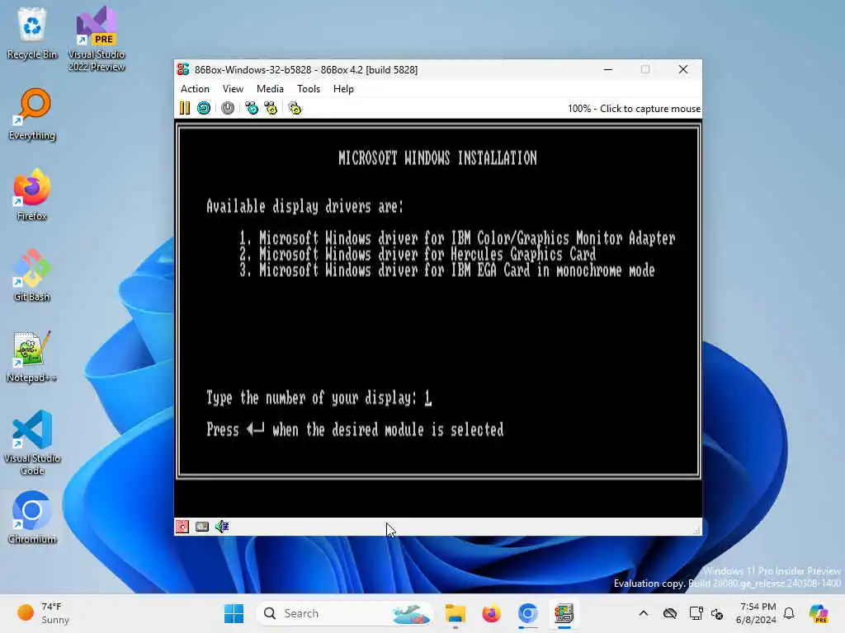Open Firefox from the taskbar
Viewport: 845px width, 633px height.
click(492, 613)
